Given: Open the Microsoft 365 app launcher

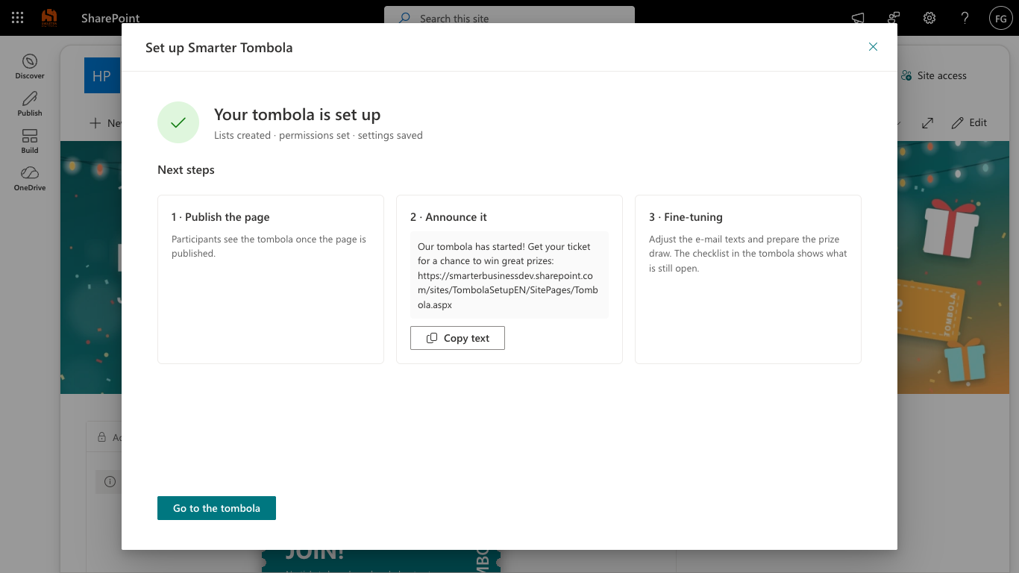Looking at the screenshot, I should [18, 18].
